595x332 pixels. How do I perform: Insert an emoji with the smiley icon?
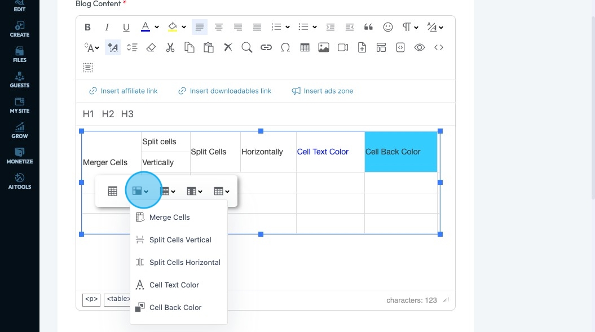[x=387, y=27]
